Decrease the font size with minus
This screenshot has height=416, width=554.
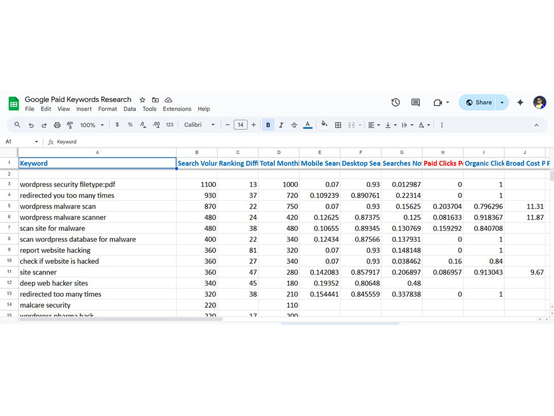pyautogui.click(x=228, y=125)
